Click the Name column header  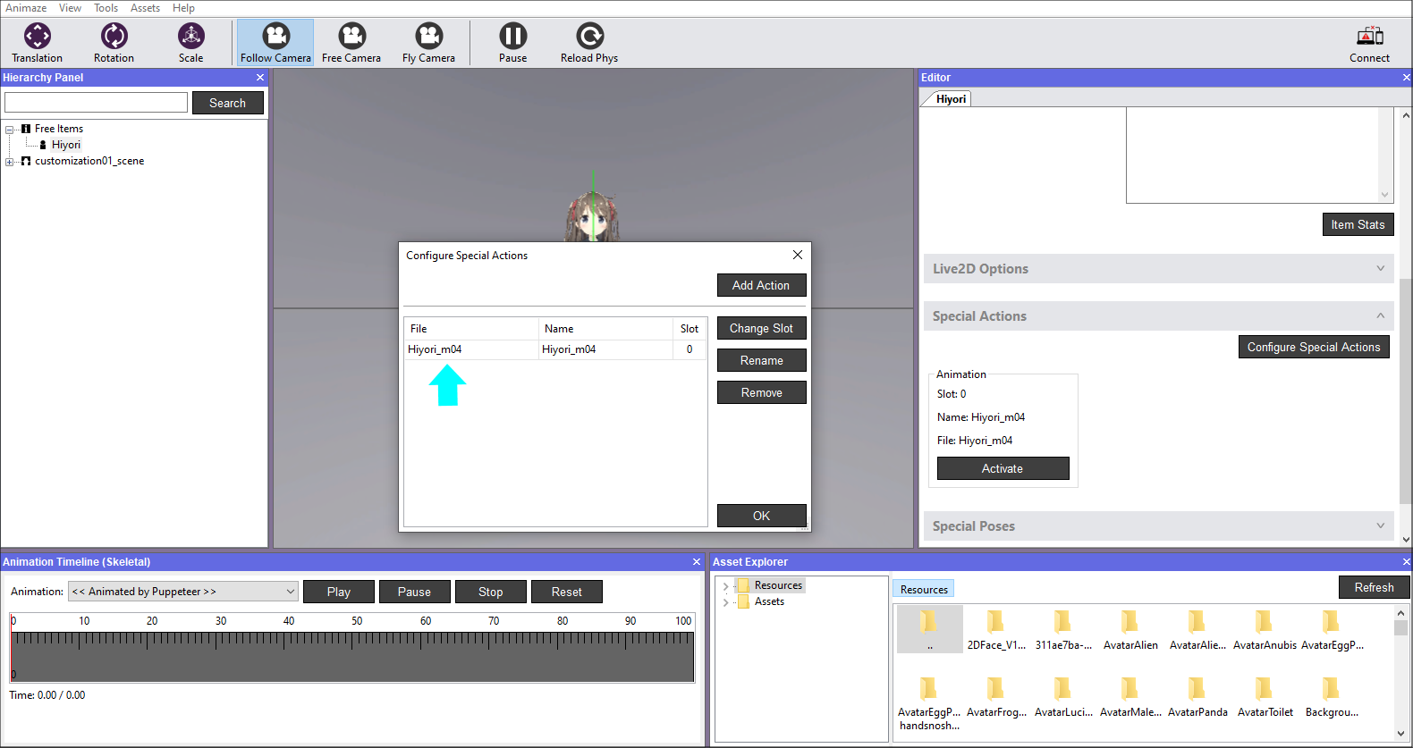(605, 329)
